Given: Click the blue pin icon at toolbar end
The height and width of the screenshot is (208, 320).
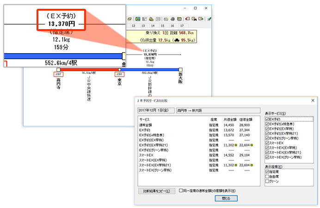Looking at the screenshot, I should [209, 19].
